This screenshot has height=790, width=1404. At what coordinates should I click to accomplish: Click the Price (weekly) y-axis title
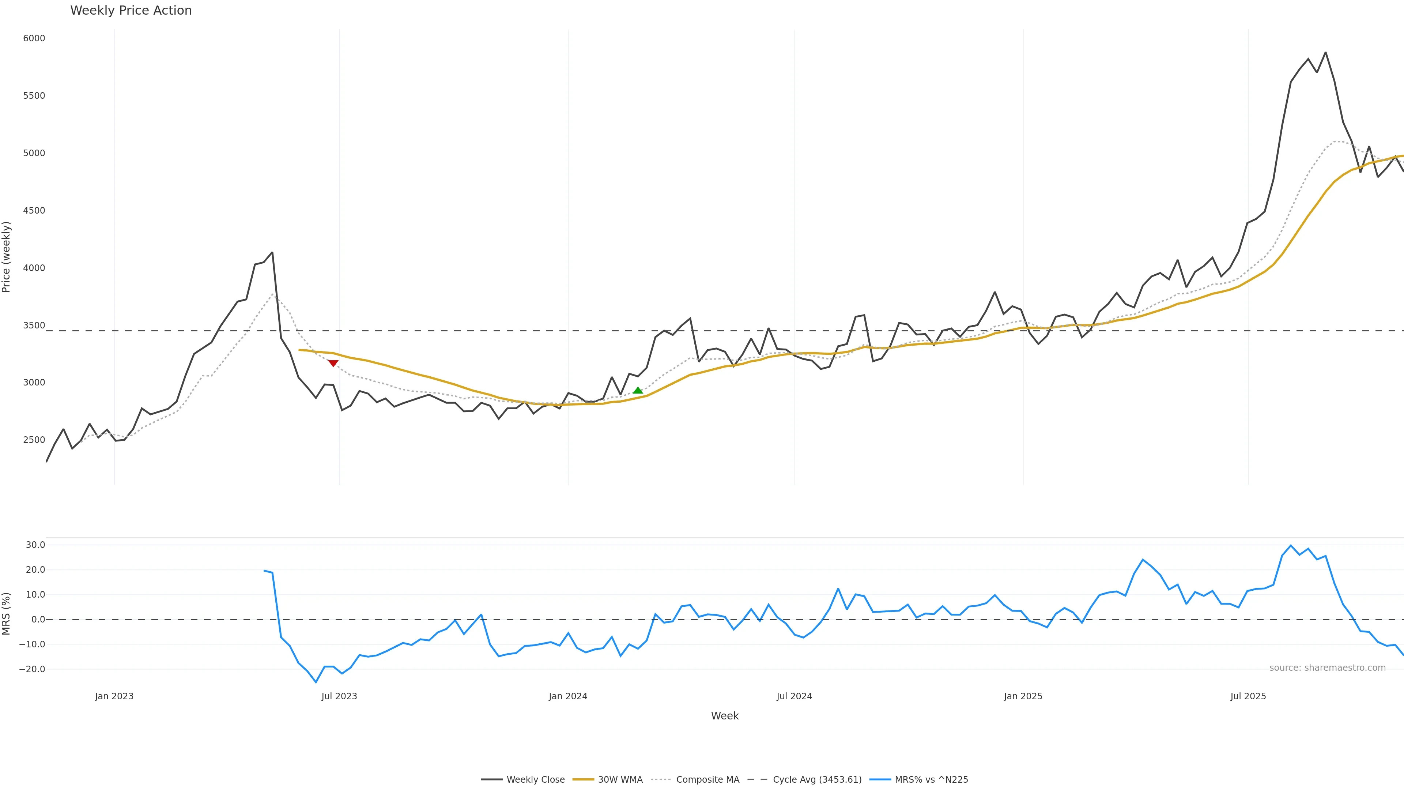pyautogui.click(x=6, y=257)
